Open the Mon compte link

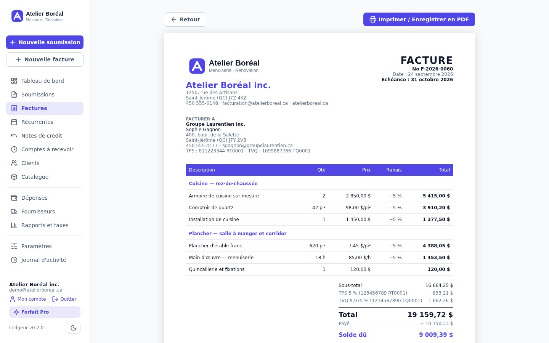[x=28, y=299]
